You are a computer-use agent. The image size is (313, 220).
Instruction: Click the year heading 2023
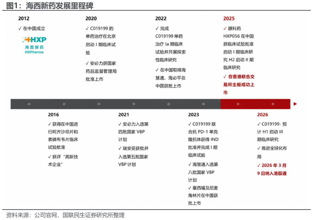[194, 115]
